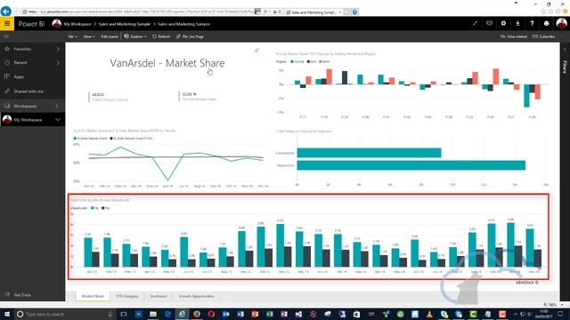Image resolution: width=570 pixels, height=320 pixels.
Task: Pin the visual using the pin icon
Action: click(256, 51)
